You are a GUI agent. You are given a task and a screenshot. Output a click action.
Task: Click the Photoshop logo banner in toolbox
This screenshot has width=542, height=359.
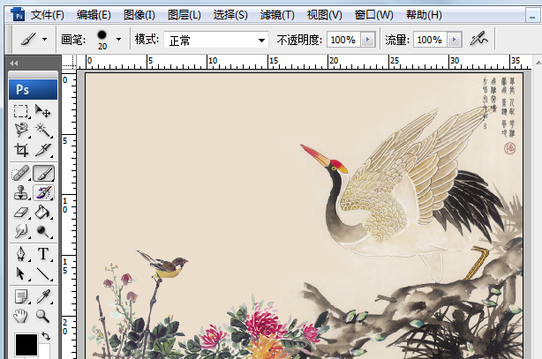point(34,89)
